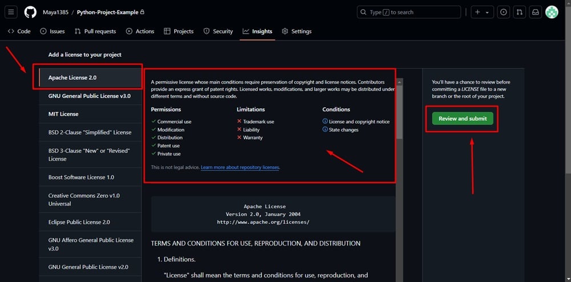
Task: Open the pull requests icon in header
Action: tap(519, 12)
